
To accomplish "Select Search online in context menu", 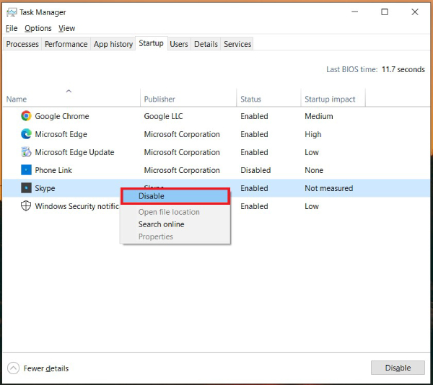I will 161,224.
